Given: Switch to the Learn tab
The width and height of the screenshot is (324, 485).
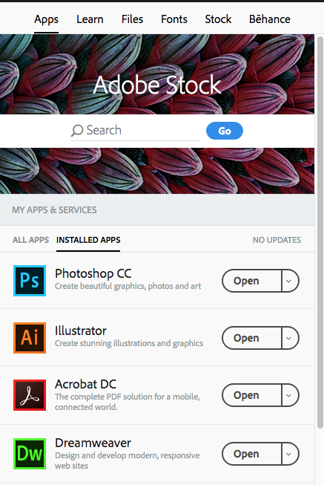Looking at the screenshot, I should click(x=90, y=19).
